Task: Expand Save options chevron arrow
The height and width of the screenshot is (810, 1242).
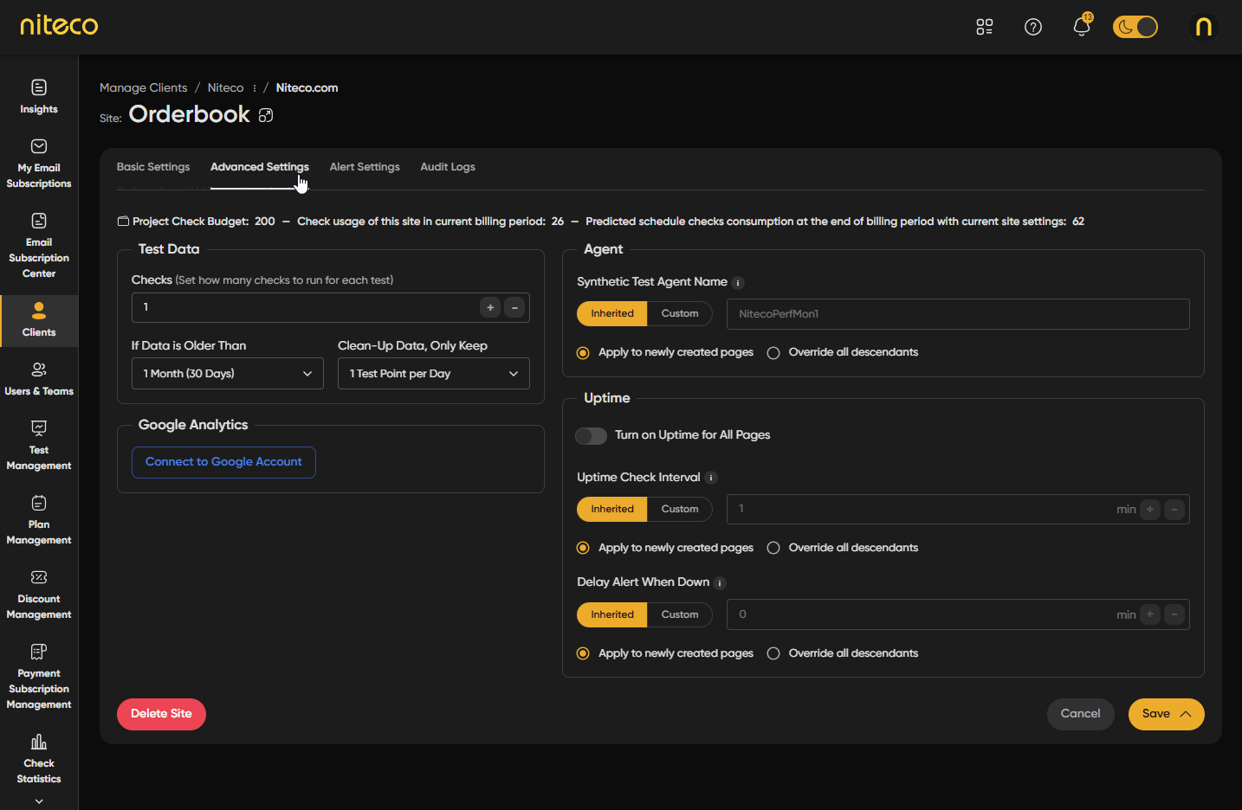Action: click(1186, 714)
